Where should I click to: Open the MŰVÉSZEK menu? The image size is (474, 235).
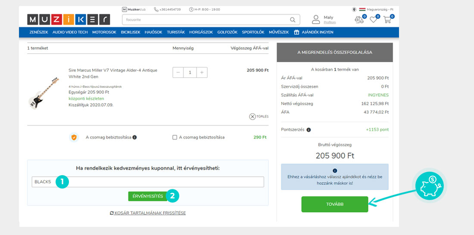(279, 32)
